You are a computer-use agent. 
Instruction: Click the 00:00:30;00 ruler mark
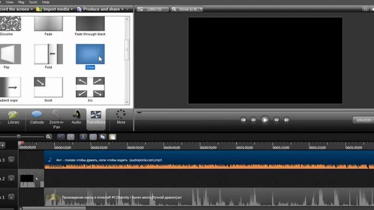click(x=135, y=148)
